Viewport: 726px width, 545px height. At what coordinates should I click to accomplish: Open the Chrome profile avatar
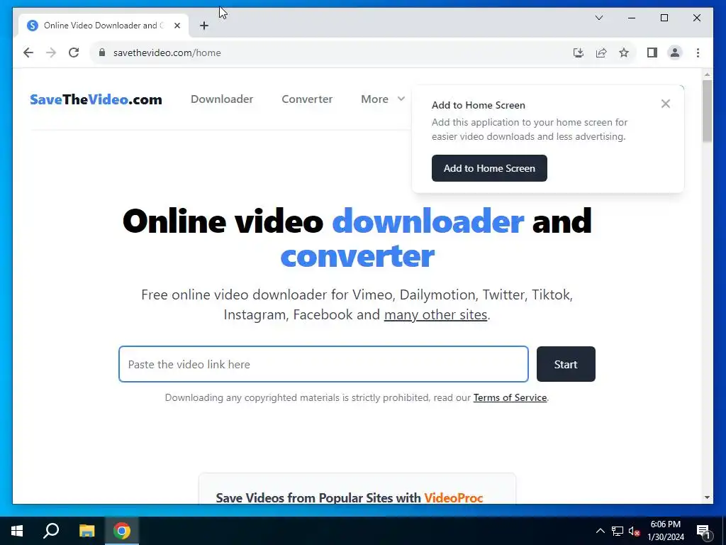[x=675, y=53]
